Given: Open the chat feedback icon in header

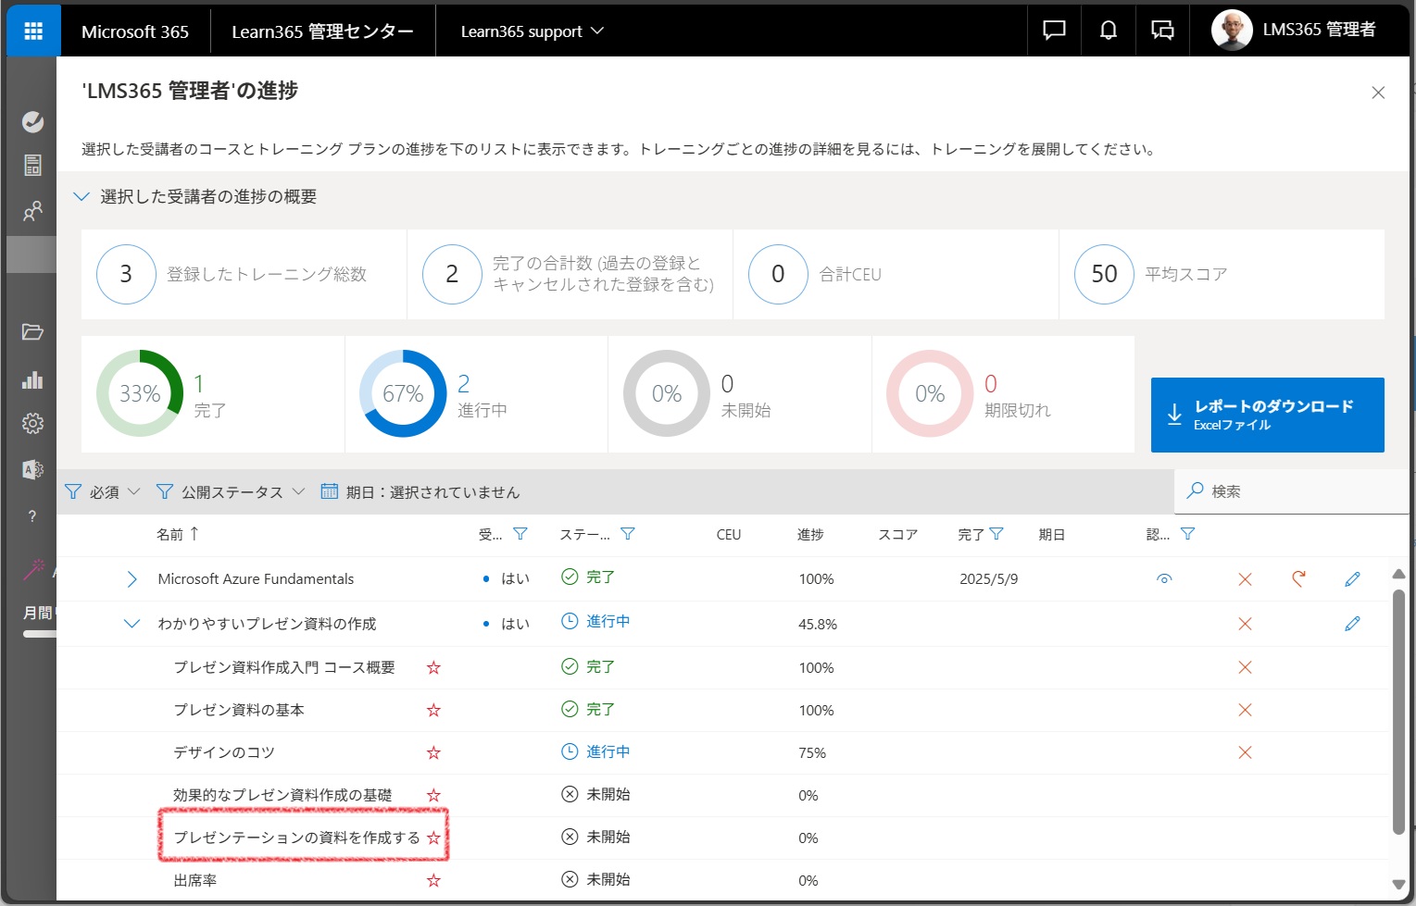Looking at the screenshot, I should [1054, 31].
